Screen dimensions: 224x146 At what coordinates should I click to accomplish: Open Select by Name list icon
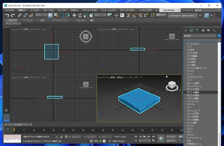(x=56, y=15)
